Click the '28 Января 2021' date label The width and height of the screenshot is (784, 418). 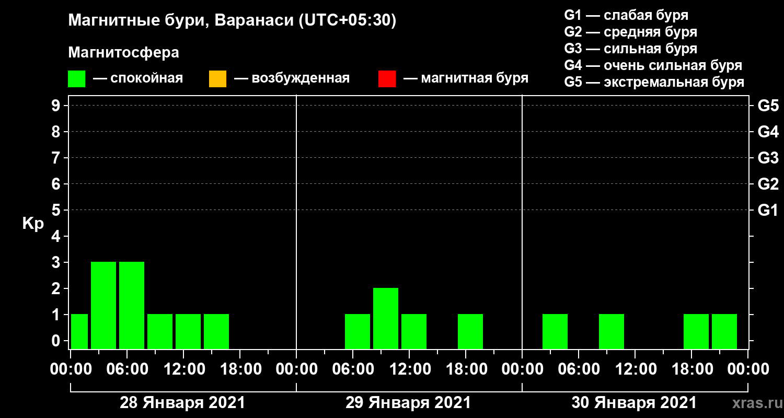182,403
